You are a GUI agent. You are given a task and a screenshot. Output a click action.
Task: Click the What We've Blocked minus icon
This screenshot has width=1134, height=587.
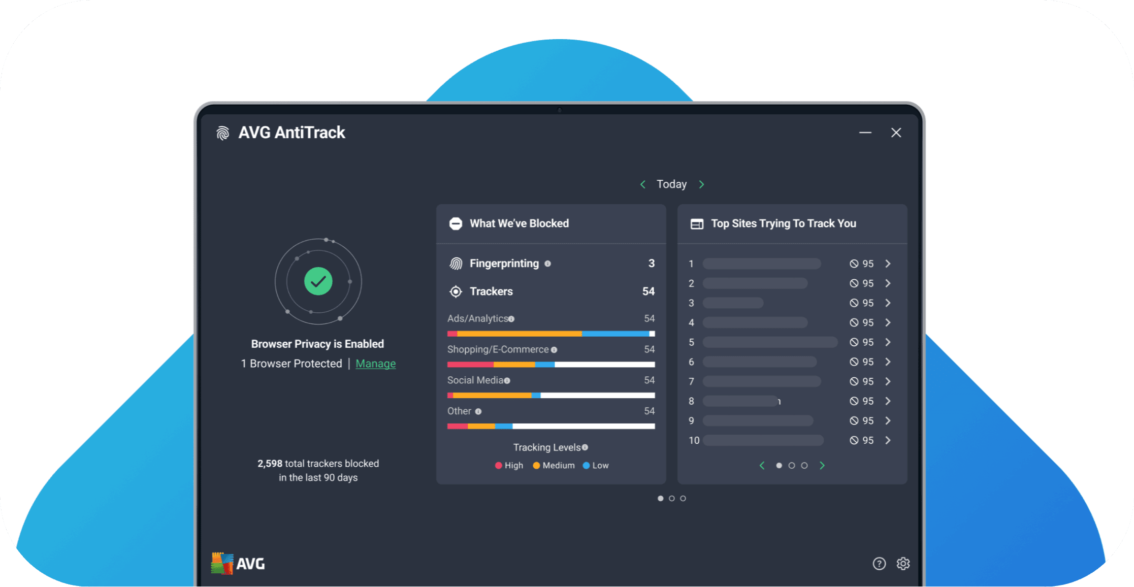(x=456, y=223)
